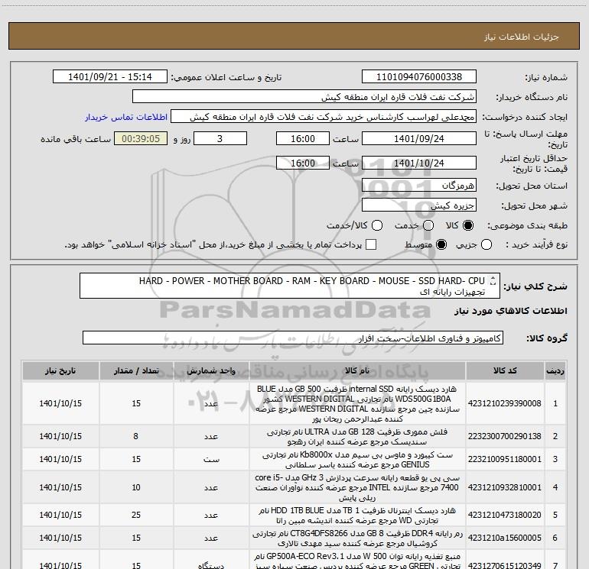
Task: Click unit ست in keyboard row
Action: [x=211, y=459]
